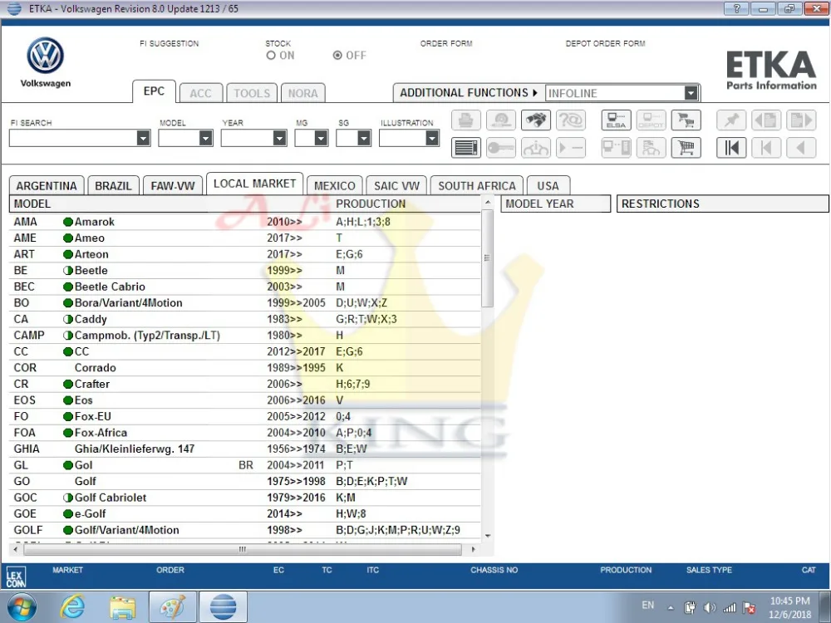Click the volume speaker tray icon
The width and height of the screenshot is (831, 623).
coord(710,608)
